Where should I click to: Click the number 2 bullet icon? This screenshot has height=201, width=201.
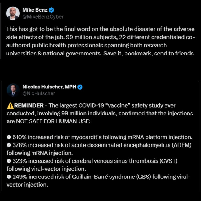[8, 146]
